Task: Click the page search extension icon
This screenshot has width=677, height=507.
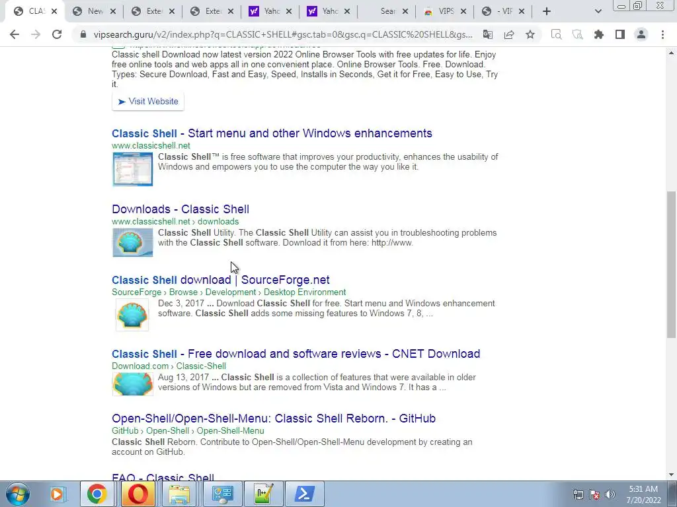Action: tap(556, 34)
